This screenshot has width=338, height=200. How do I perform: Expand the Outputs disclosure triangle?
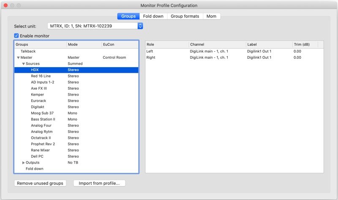pyautogui.click(x=24, y=163)
